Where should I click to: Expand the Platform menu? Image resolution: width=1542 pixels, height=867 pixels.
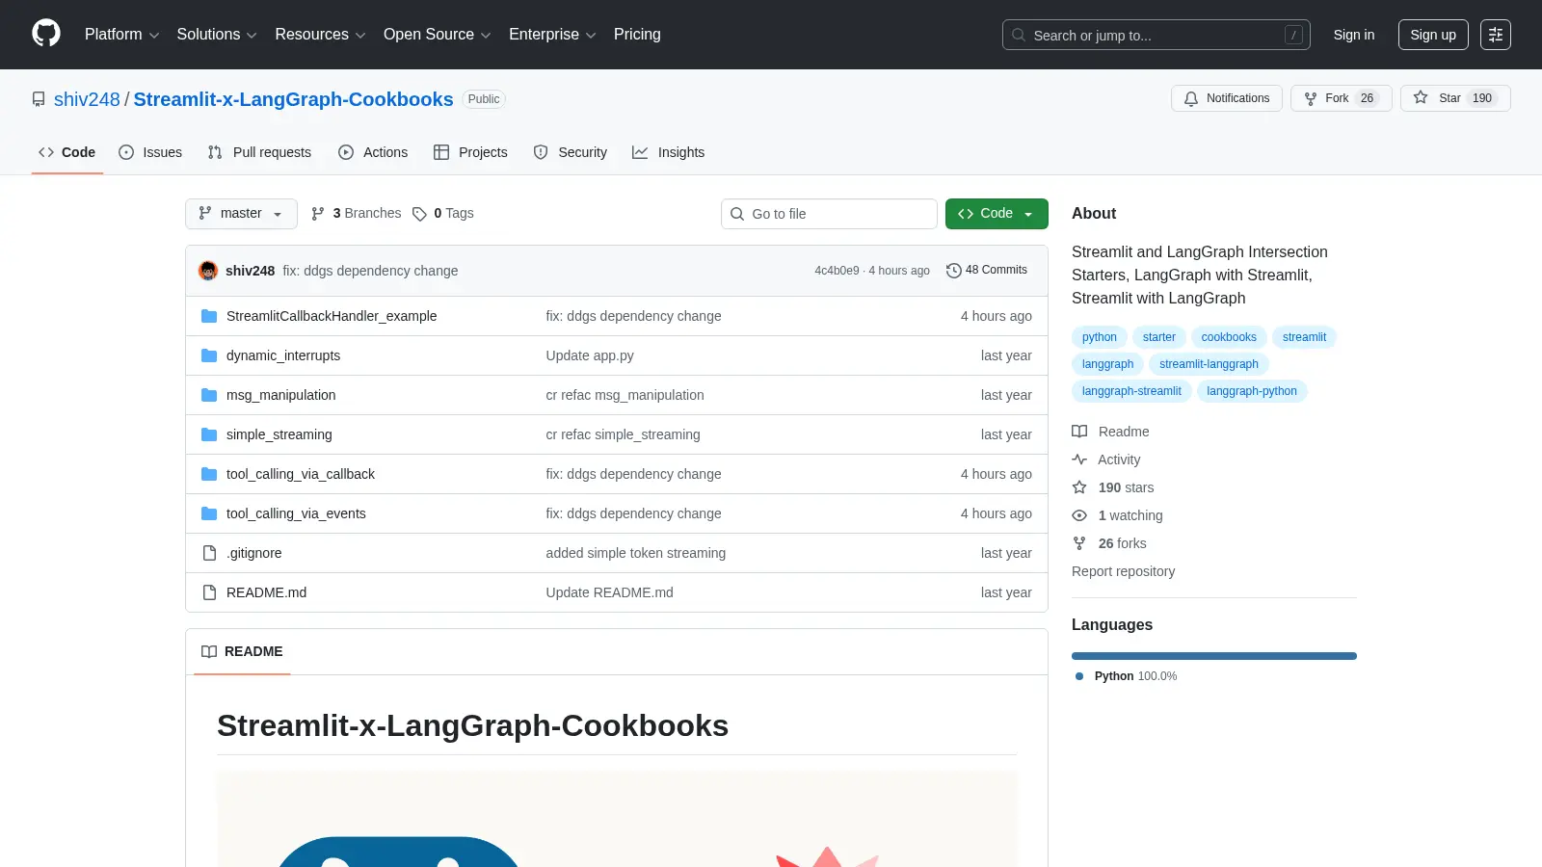click(121, 34)
